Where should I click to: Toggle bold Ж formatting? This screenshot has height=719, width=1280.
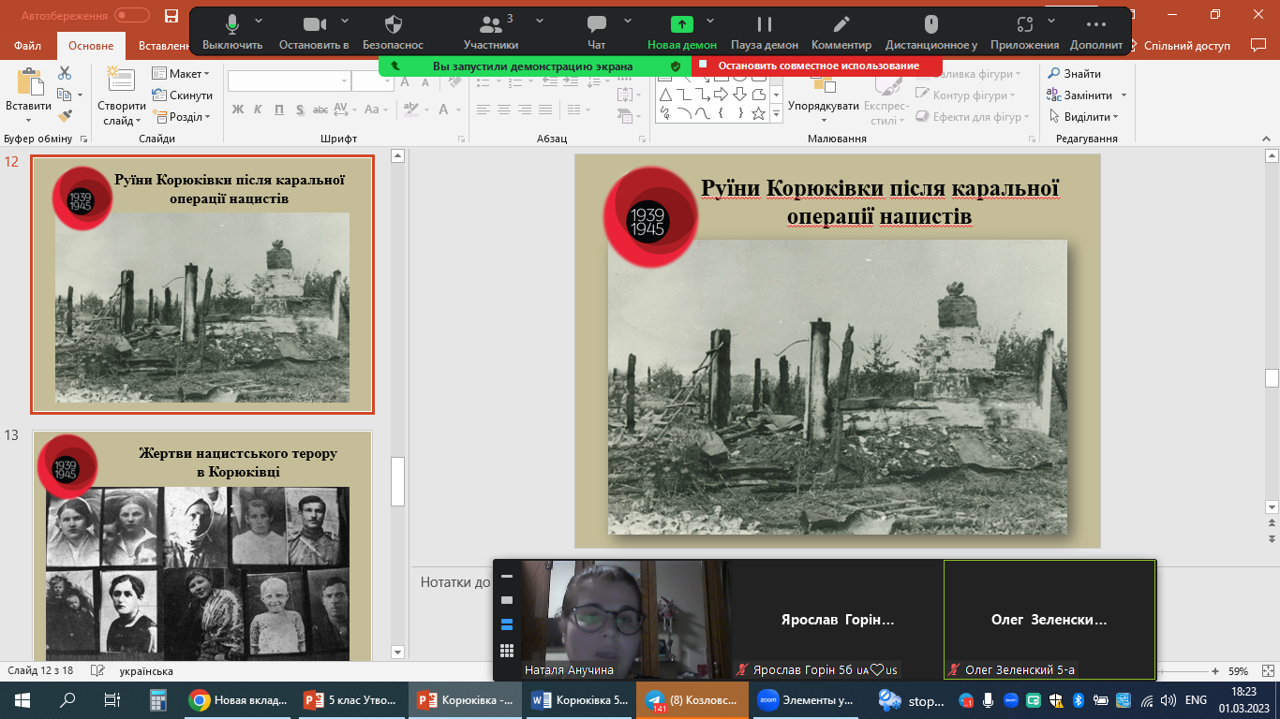[237, 110]
